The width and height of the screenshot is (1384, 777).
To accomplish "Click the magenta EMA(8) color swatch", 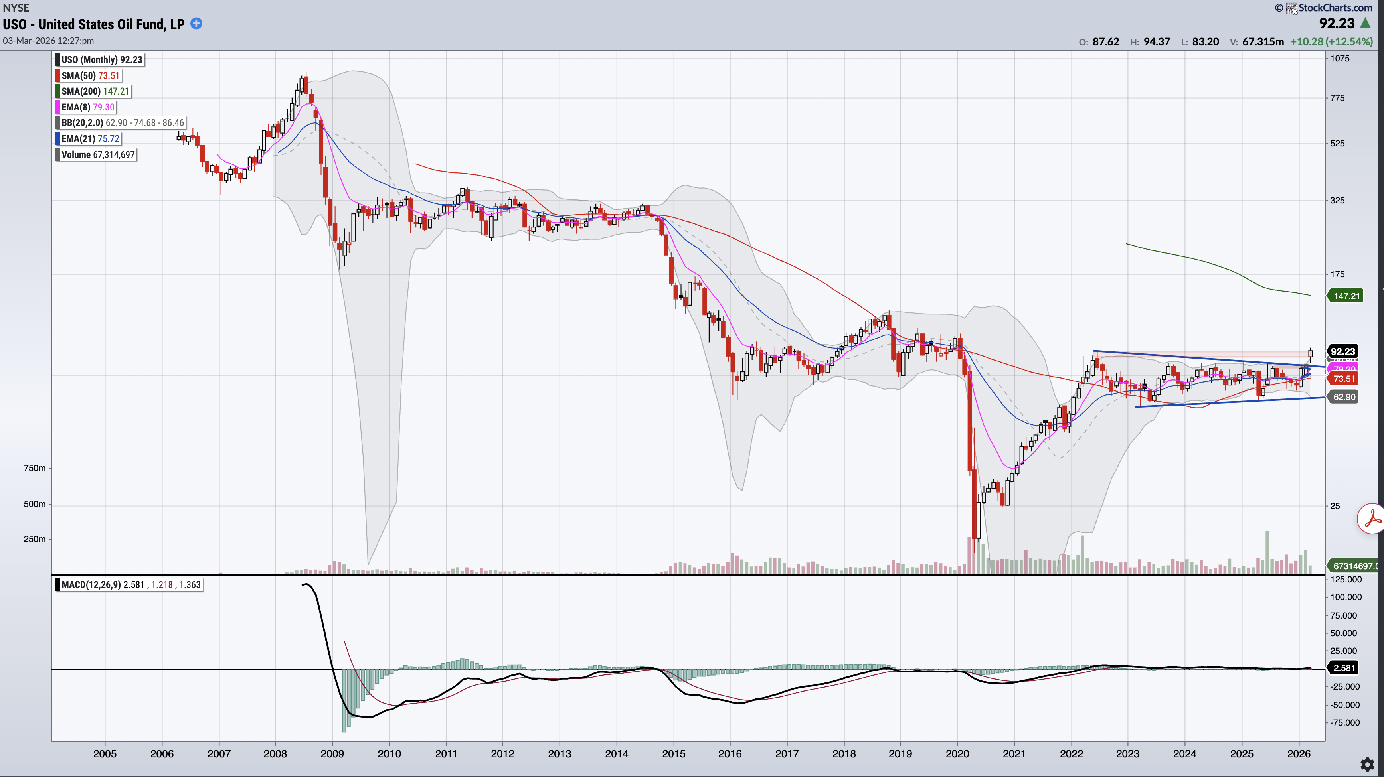I will pyautogui.click(x=57, y=107).
